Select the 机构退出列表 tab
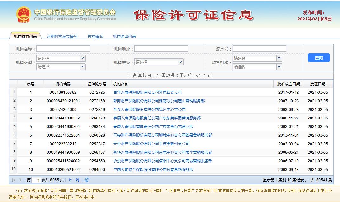The height and width of the screenshot is (202, 340). point(124,36)
